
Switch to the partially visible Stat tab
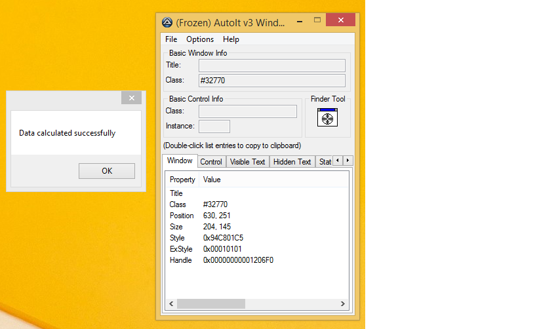pos(324,162)
